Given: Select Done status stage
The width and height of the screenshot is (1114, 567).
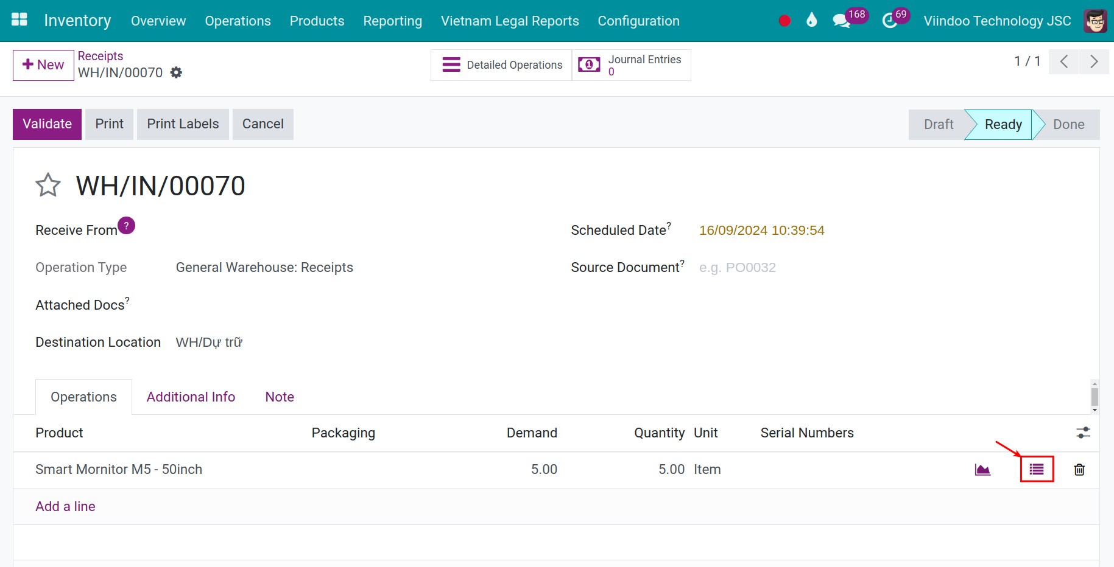Looking at the screenshot, I should 1068,125.
